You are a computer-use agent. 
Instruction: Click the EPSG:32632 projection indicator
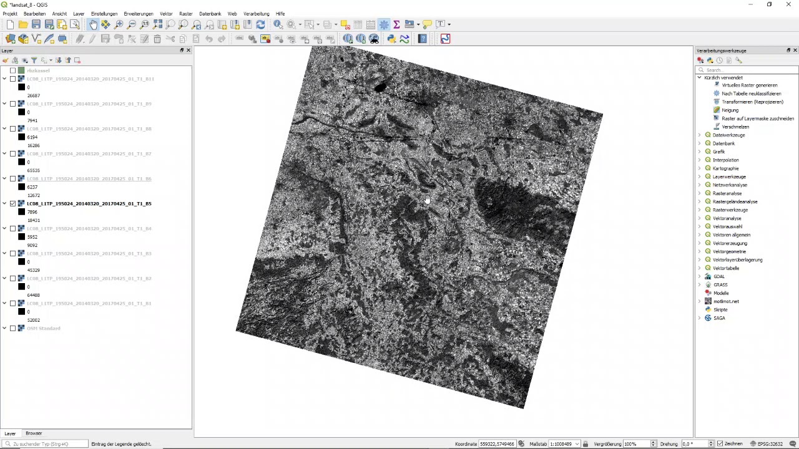click(767, 444)
